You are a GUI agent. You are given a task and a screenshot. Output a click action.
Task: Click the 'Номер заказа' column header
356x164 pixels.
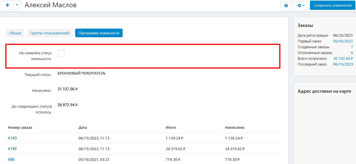[x=20, y=127]
